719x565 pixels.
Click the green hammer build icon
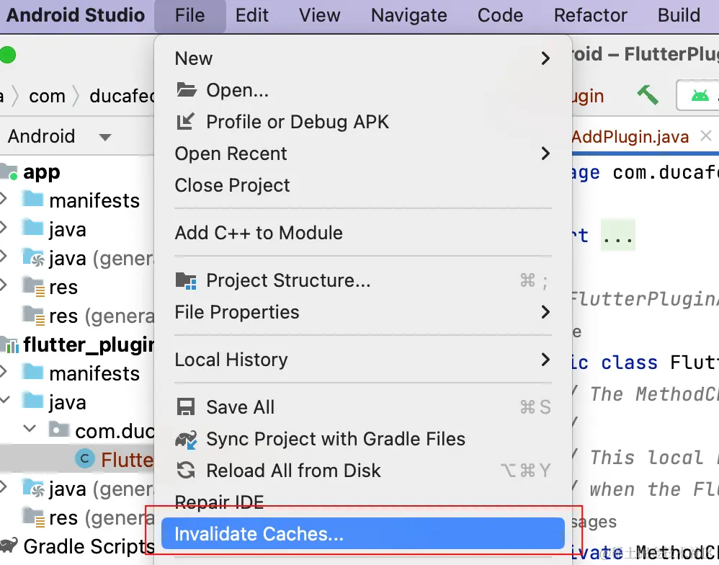pyautogui.click(x=647, y=94)
